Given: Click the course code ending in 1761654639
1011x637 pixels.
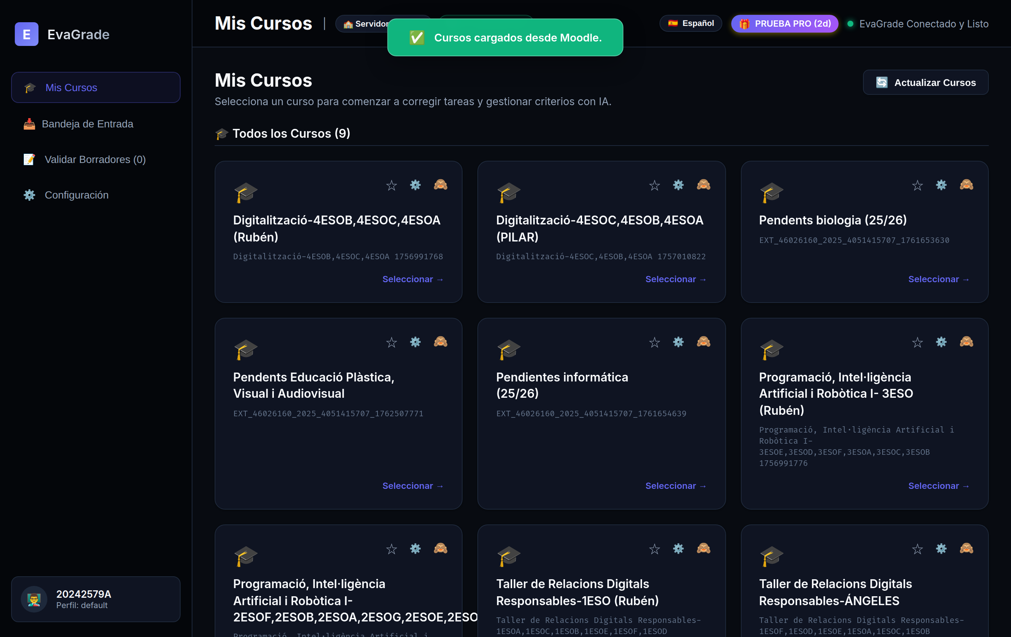Looking at the screenshot, I should [x=591, y=413].
